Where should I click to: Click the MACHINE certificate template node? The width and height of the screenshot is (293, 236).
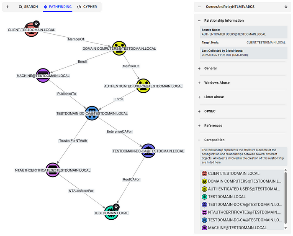pyautogui.click(x=43, y=76)
